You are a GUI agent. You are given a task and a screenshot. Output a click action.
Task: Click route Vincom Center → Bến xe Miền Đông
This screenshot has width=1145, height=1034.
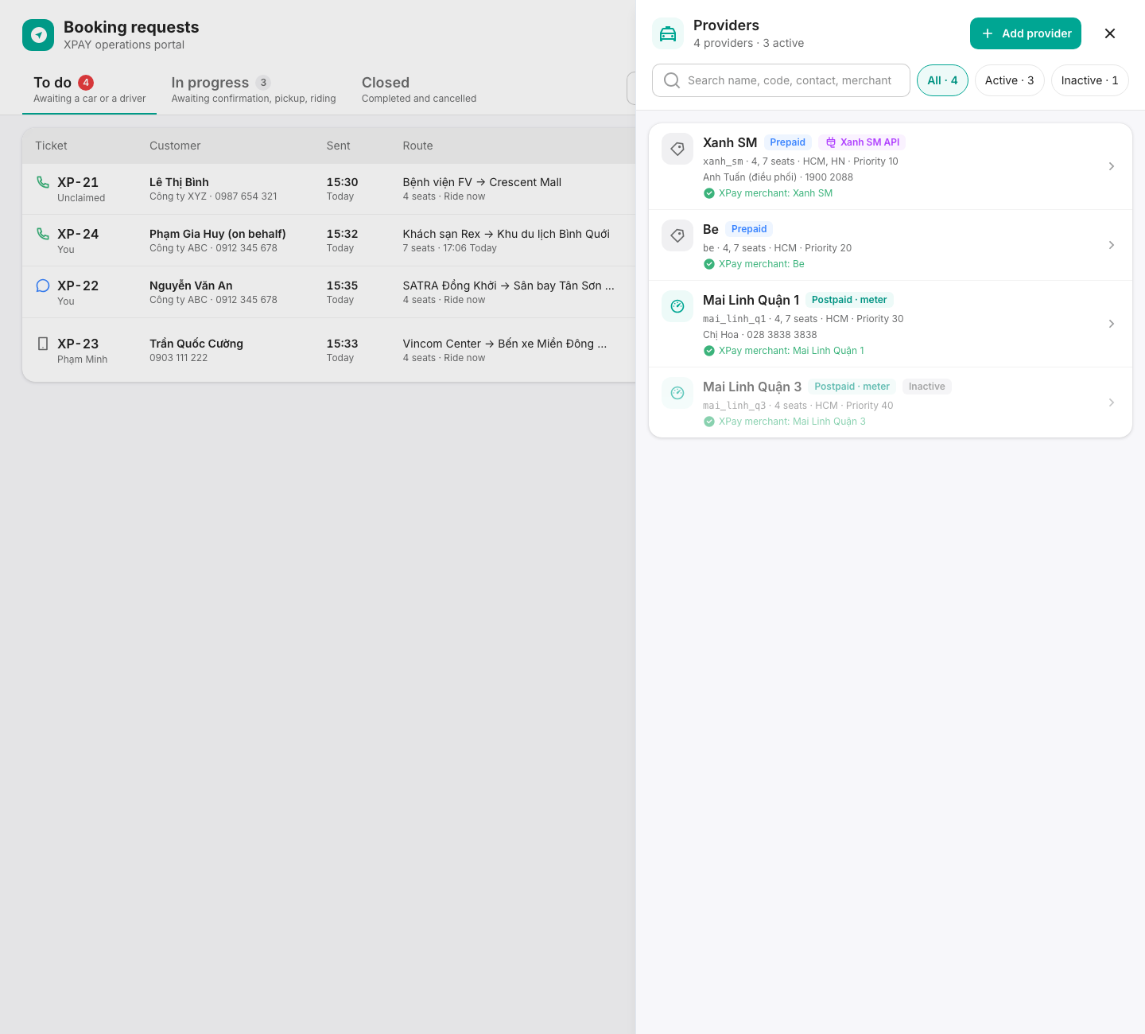(x=504, y=344)
